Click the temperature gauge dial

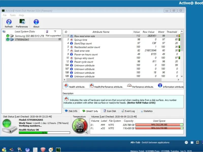click(80, 126)
